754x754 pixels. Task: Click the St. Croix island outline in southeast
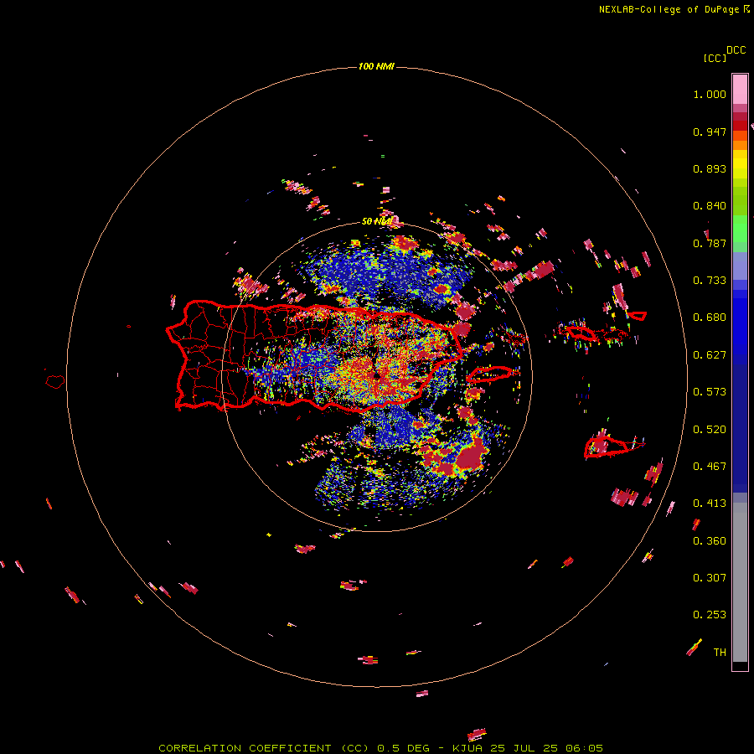607,447
